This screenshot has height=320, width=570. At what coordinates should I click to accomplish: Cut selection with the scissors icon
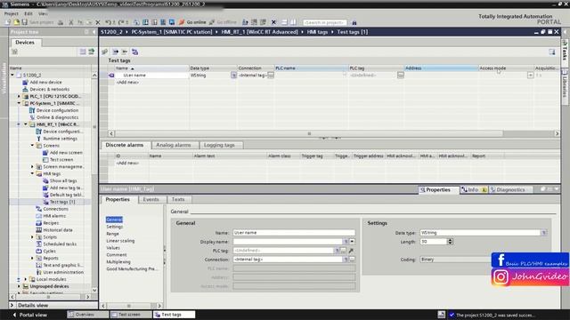point(71,22)
